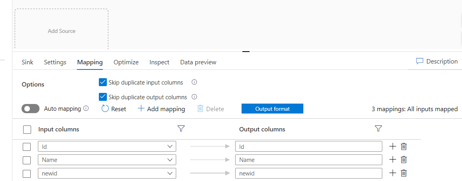
Task: Uncheck Skip duplicate input columns
Action: 102,83
